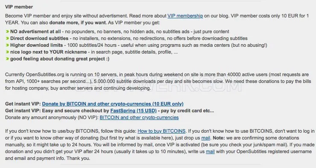This screenshot has width=316, height=168.
Task: Click green arrow beside Direct download subtitles
Action: point(7,38)
